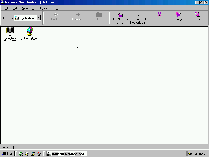Open the Back history dropdown arrow
Image resolution: width=209 pixels, height=157 pixels.
point(65,18)
